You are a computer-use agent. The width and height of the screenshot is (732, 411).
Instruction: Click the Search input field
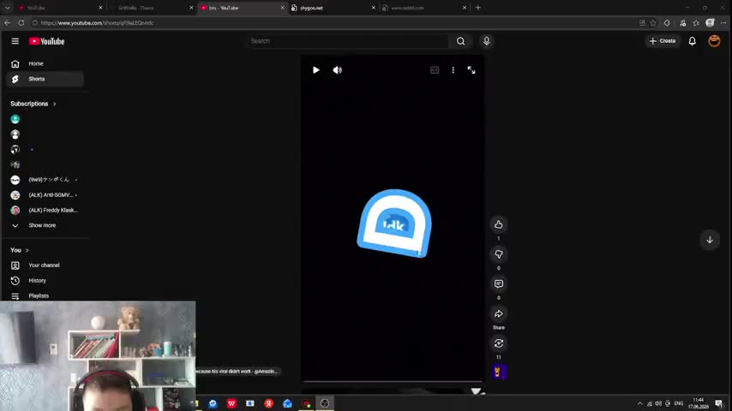click(x=348, y=41)
